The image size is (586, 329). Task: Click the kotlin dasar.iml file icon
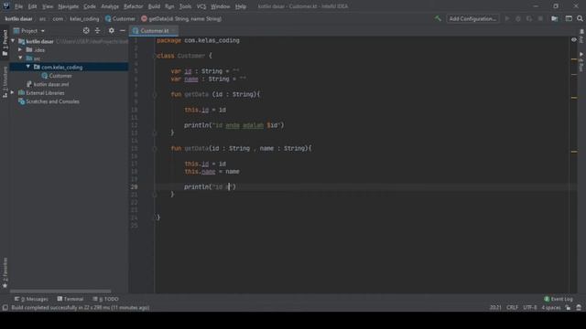pos(29,84)
